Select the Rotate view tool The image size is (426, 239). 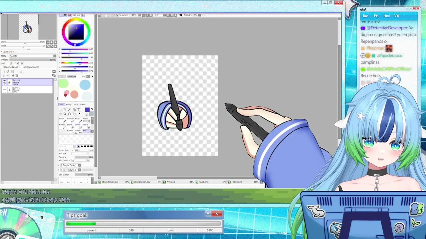click(x=70, y=114)
